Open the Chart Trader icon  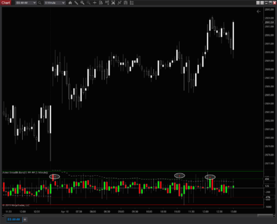pyautogui.click(x=107, y=2)
